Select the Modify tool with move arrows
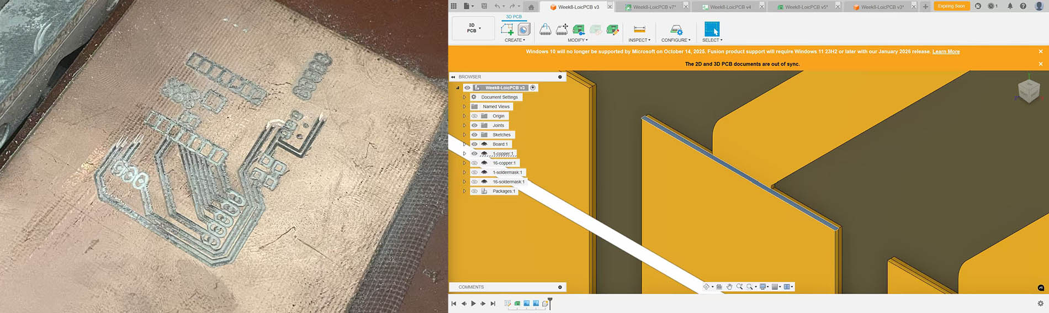The height and width of the screenshot is (313, 1049). point(562,29)
